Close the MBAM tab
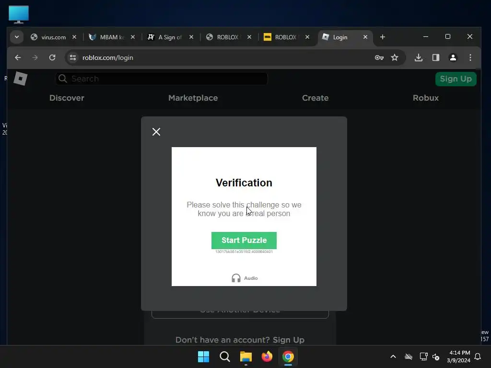This screenshot has height=368, width=491. pyautogui.click(x=133, y=37)
